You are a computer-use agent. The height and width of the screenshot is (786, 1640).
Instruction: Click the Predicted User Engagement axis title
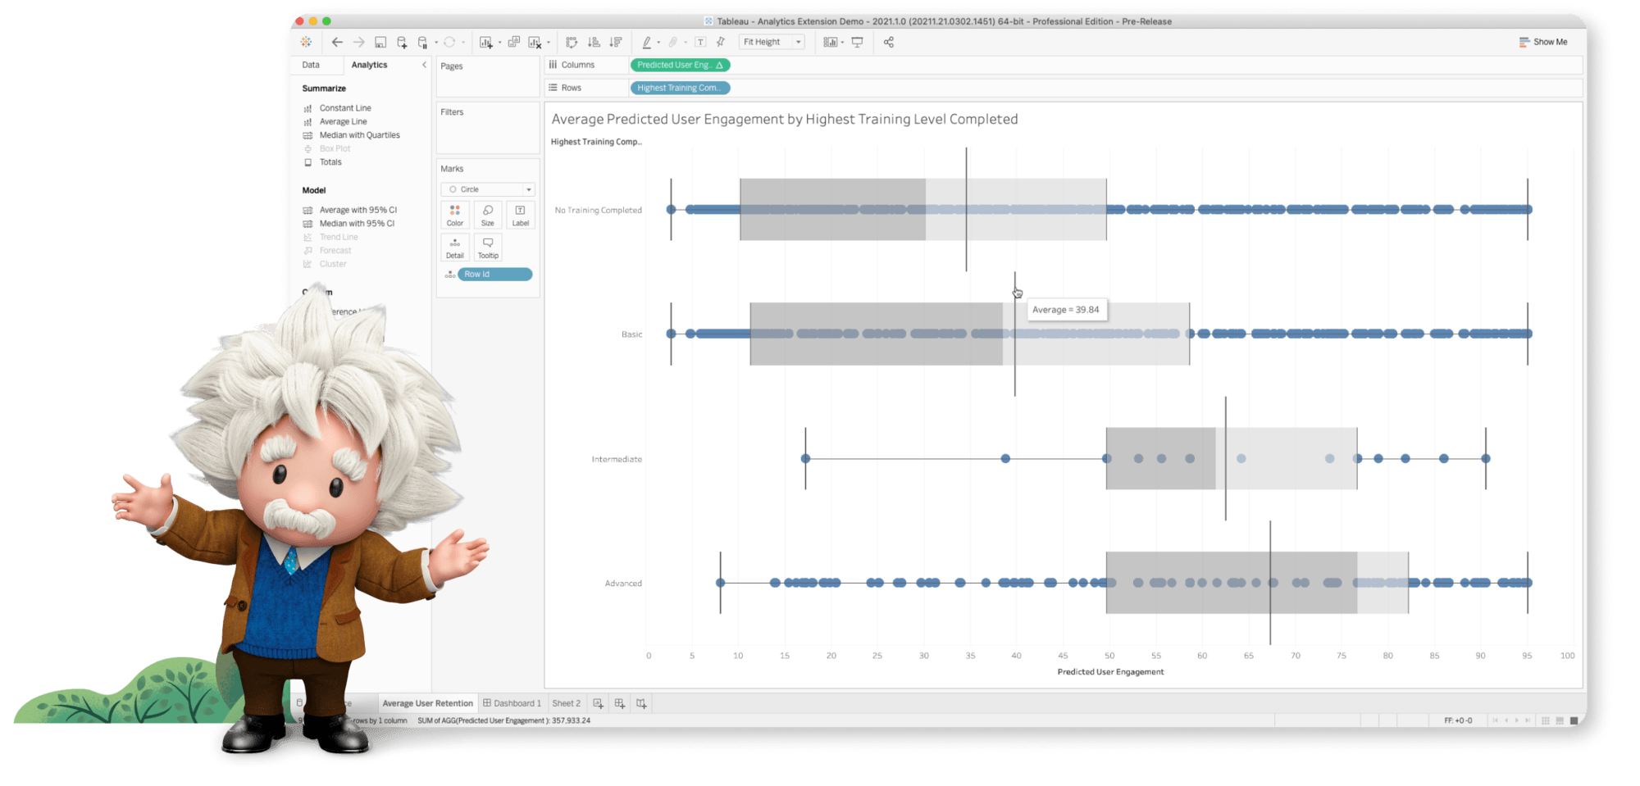click(x=1110, y=672)
